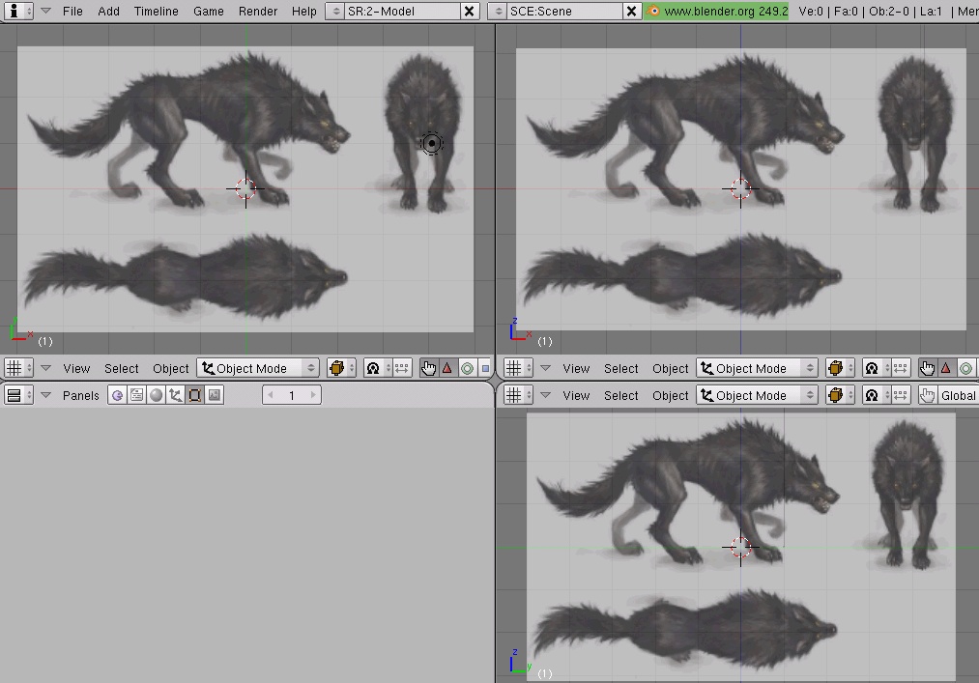
Task: Toggle 3D manipulator hand in top view header
Action: tap(428, 368)
